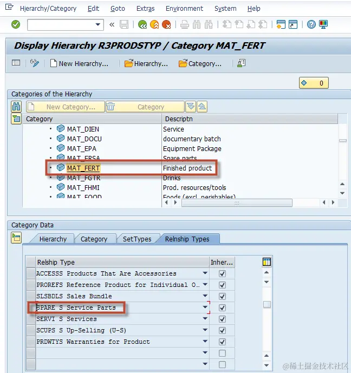Switch to the SetTypes tab
The image size is (351, 373).
137,239
